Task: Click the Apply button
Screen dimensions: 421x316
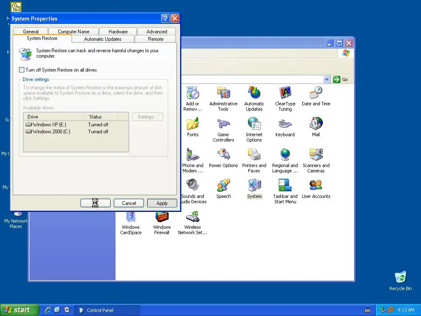Action: (162, 203)
